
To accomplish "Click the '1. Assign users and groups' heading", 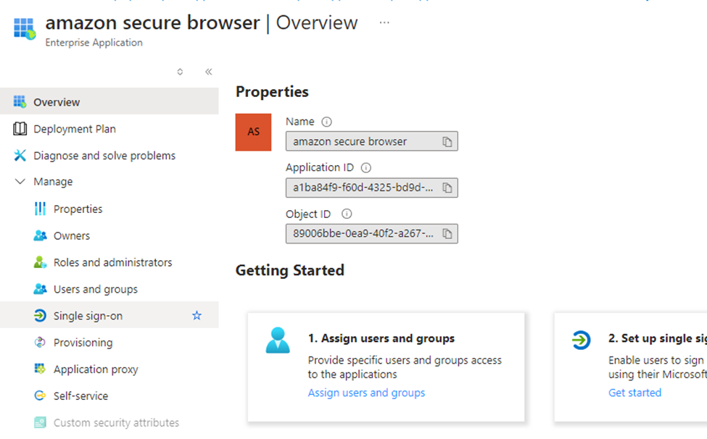I will [x=381, y=338].
